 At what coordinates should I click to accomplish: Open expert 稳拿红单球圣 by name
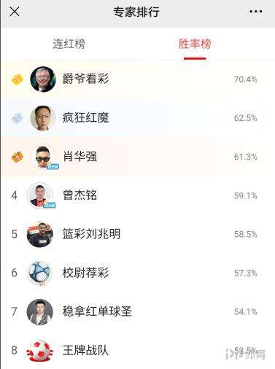pyautogui.click(x=97, y=312)
